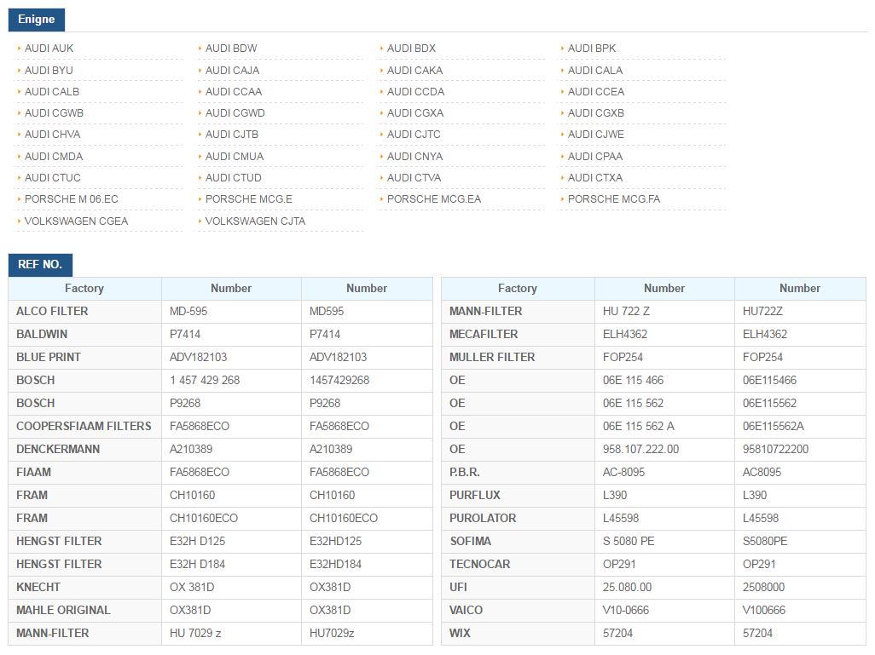
Task: Select the AUDI CTXA engine link
Action: click(x=595, y=178)
